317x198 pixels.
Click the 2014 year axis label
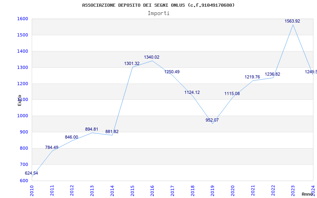pyautogui.click(x=112, y=190)
